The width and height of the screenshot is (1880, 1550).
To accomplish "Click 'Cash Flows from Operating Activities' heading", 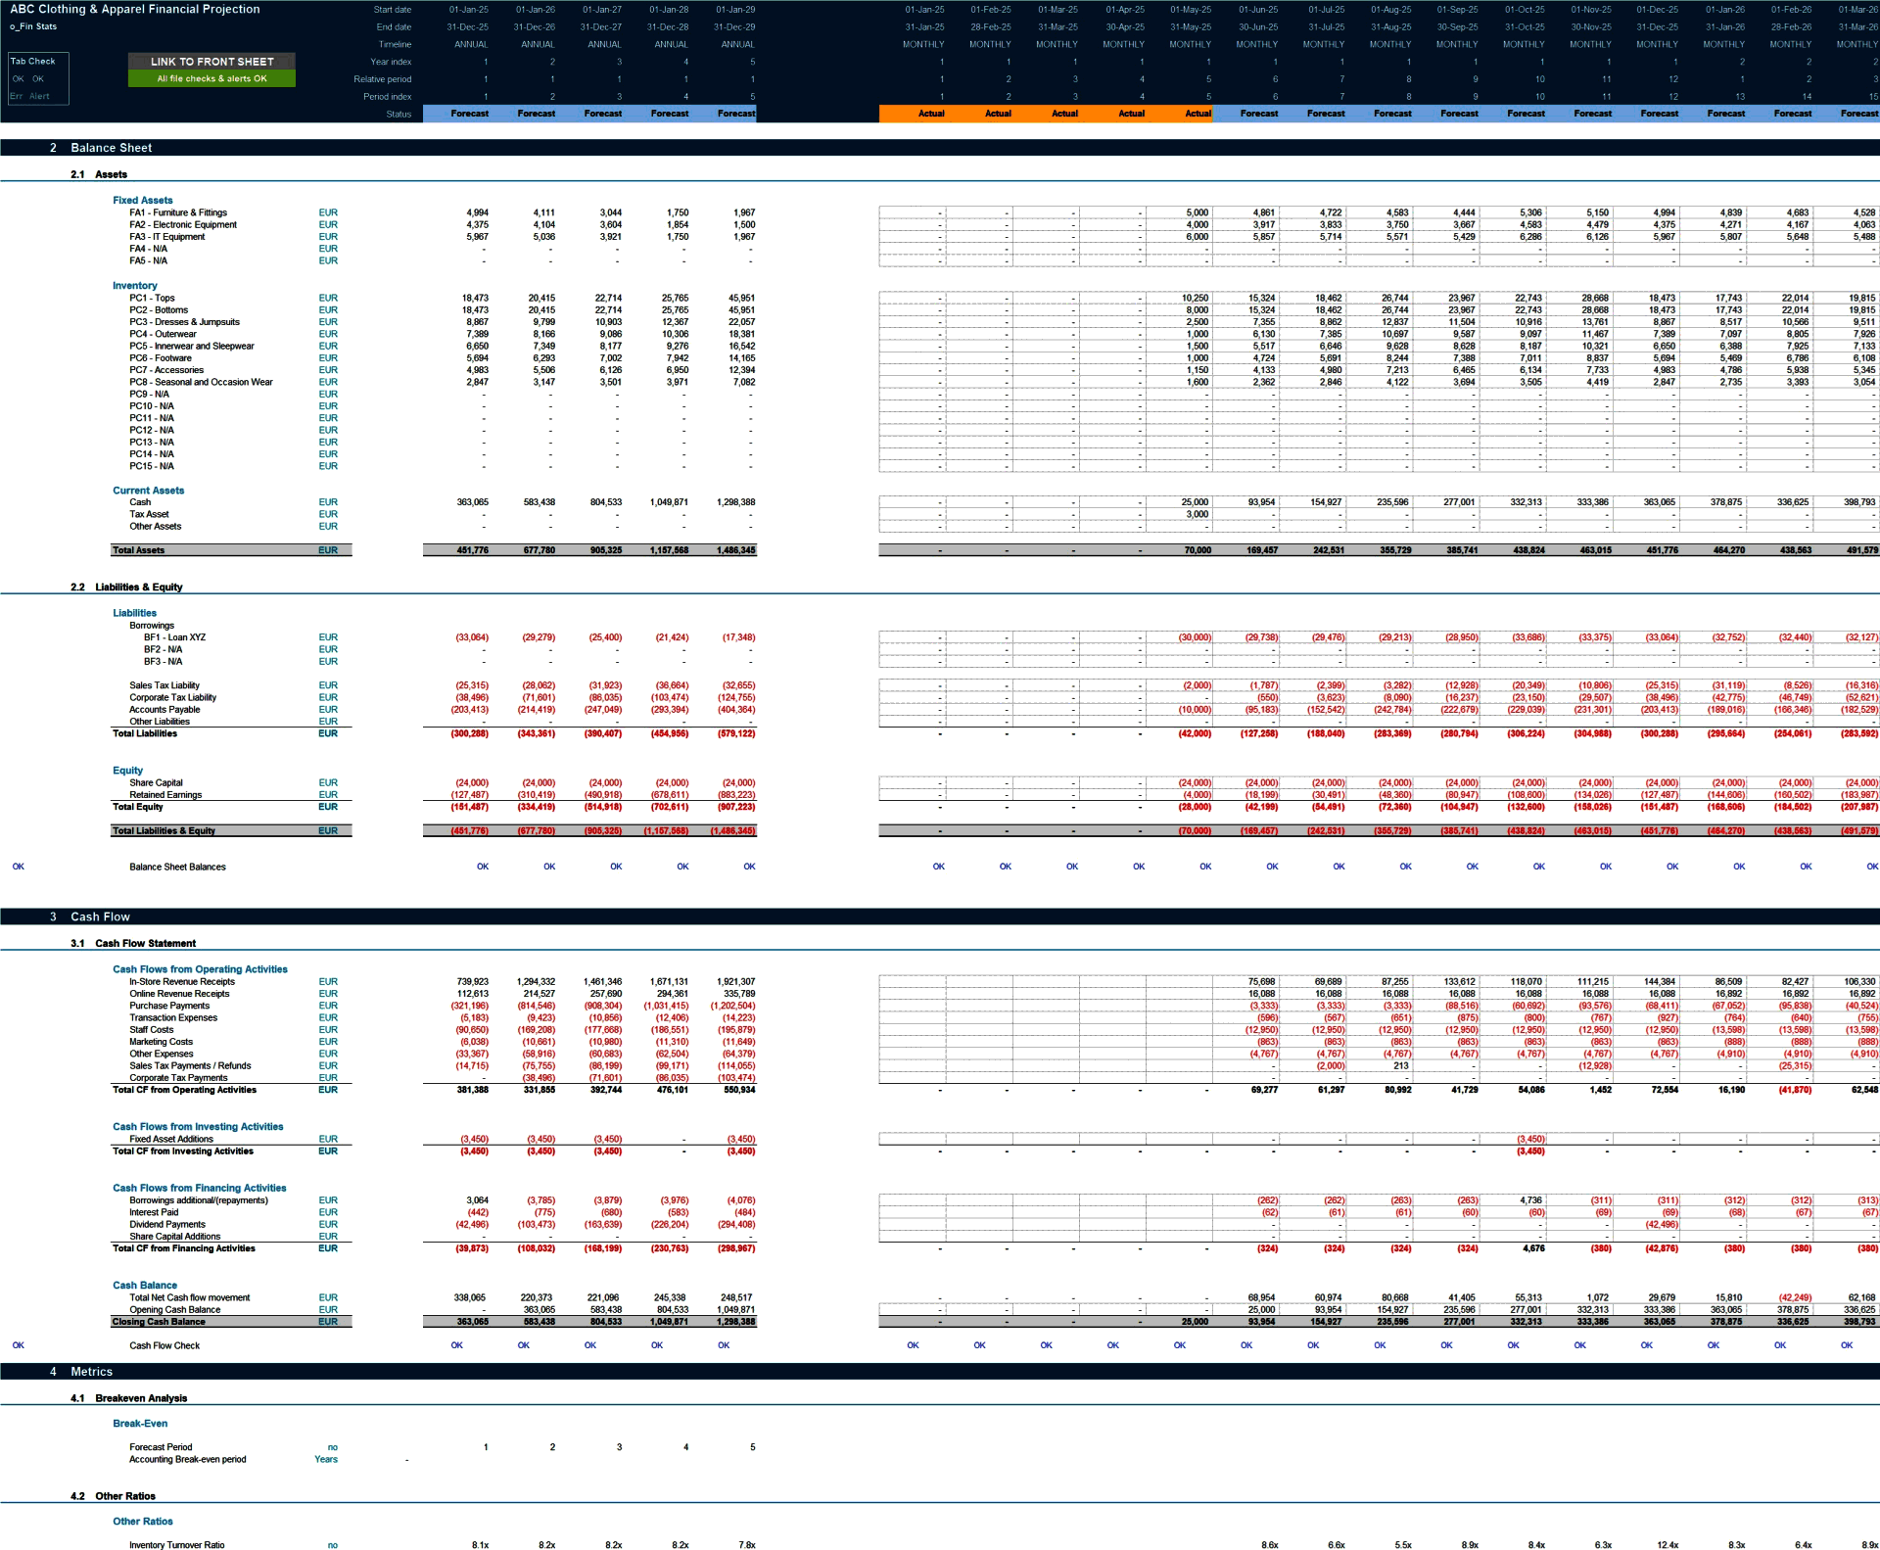I will pos(200,969).
